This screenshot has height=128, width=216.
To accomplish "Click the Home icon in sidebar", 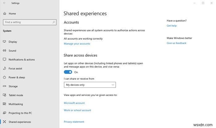I will 5,14.
